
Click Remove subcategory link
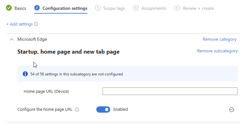tap(217, 51)
